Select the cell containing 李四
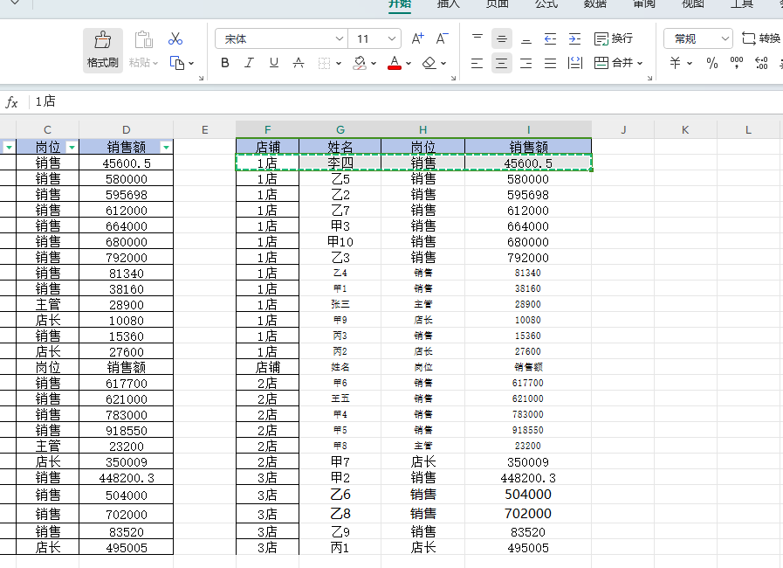This screenshot has width=783, height=568. click(340, 163)
